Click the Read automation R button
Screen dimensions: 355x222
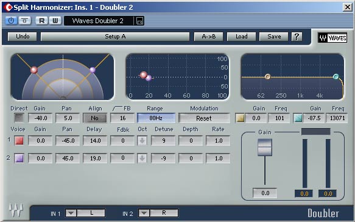[41, 21]
